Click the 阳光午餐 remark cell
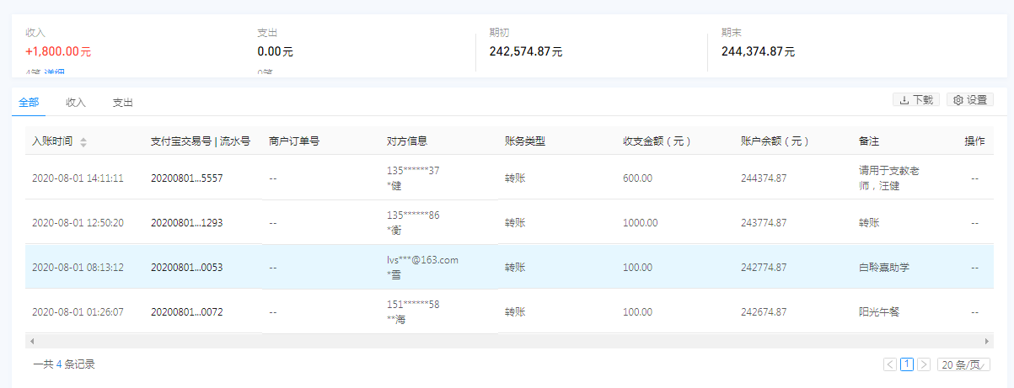Viewport: 1014px width, 388px height. tap(880, 312)
